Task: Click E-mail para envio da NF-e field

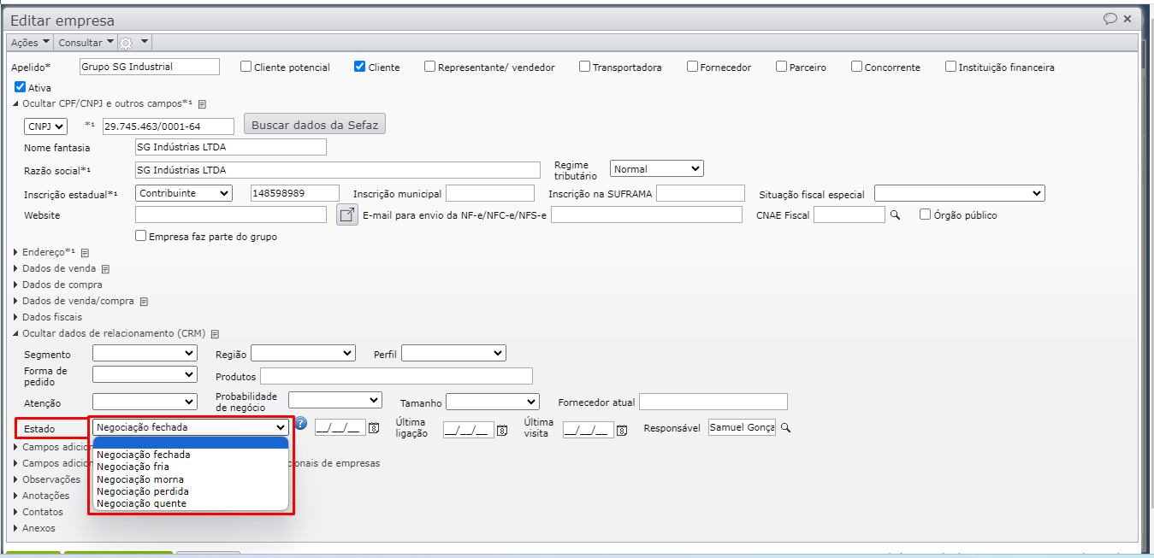Action: pyautogui.click(x=647, y=214)
